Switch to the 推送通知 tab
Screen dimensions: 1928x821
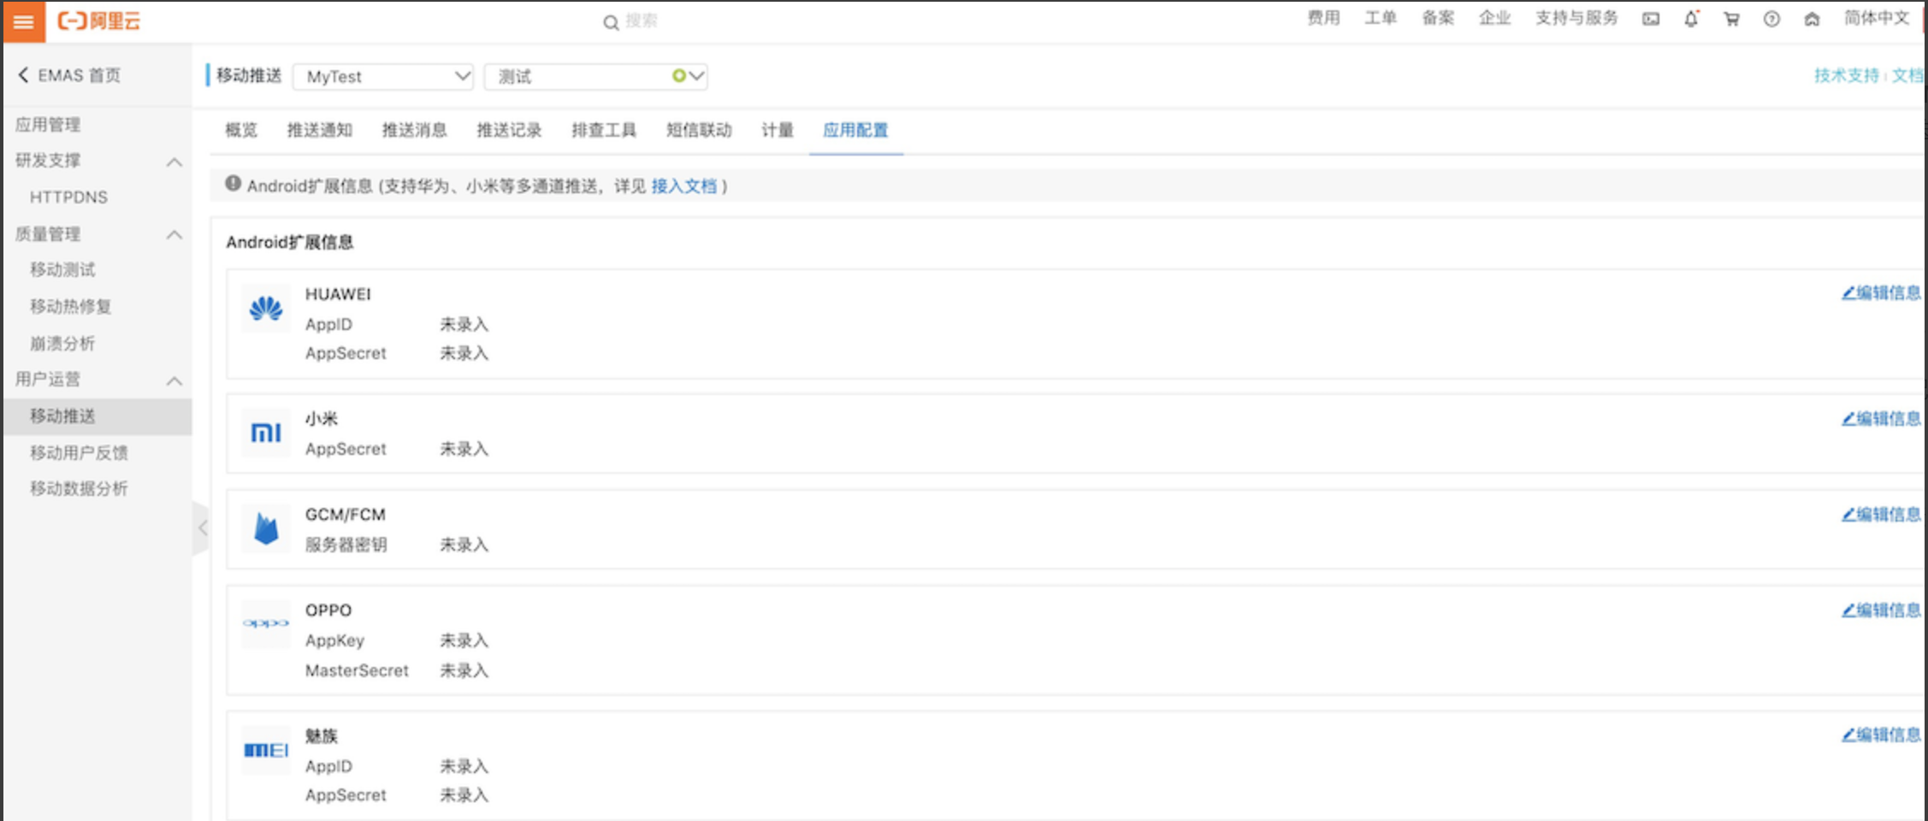coord(320,130)
